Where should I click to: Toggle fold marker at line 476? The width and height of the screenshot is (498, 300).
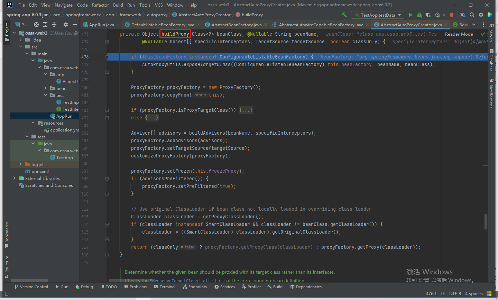(107, 57)
